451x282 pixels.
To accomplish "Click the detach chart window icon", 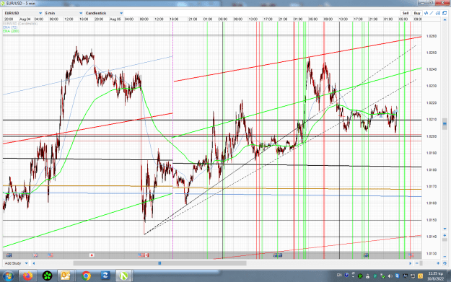I will [x=445, y=13].
